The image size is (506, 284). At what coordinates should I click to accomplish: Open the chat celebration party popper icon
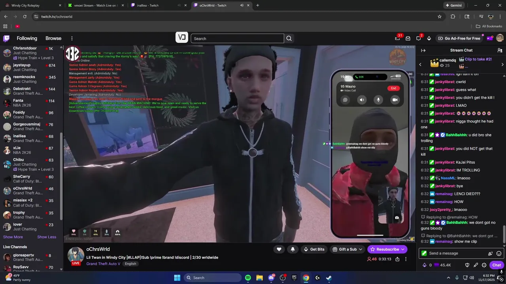(x=491, y=254)
